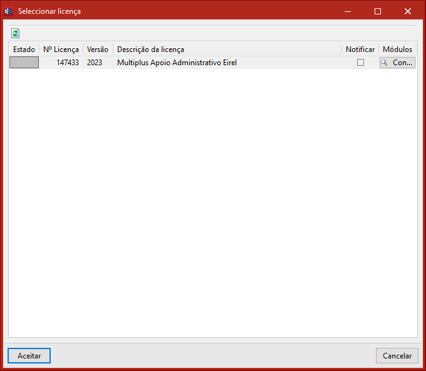426x371 pixels.
Task: Tick the Notificar checkbox for license 147433
Action: click(x=360, y=63)
